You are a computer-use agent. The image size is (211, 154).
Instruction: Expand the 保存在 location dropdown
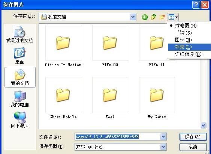pyautogui.click(x=133, y=17)
